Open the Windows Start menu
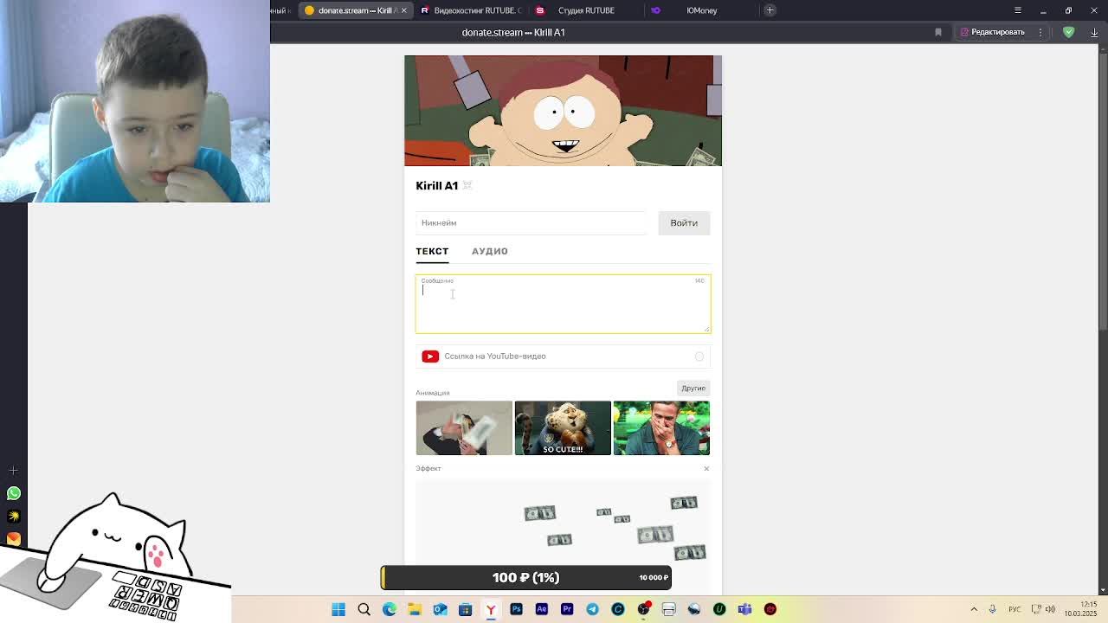 (x=338, y=609)
